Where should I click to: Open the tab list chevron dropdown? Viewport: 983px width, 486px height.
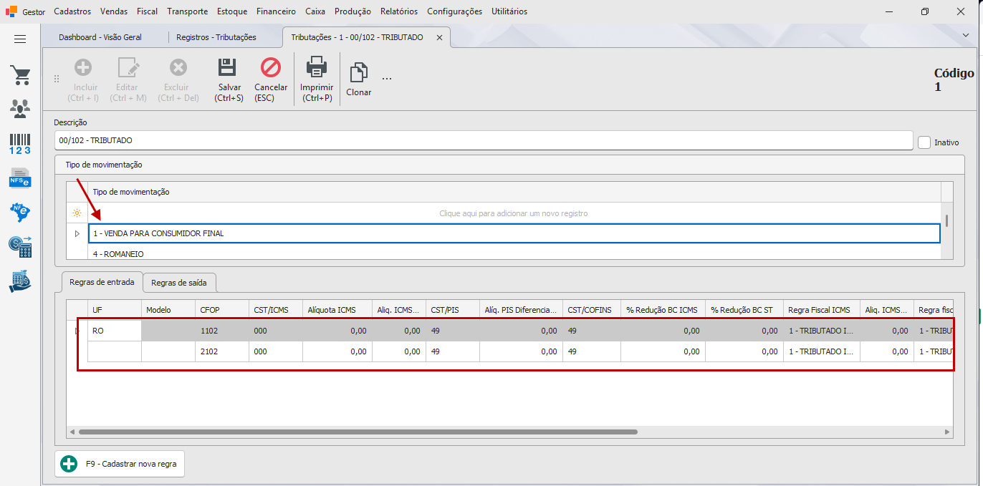966,34
